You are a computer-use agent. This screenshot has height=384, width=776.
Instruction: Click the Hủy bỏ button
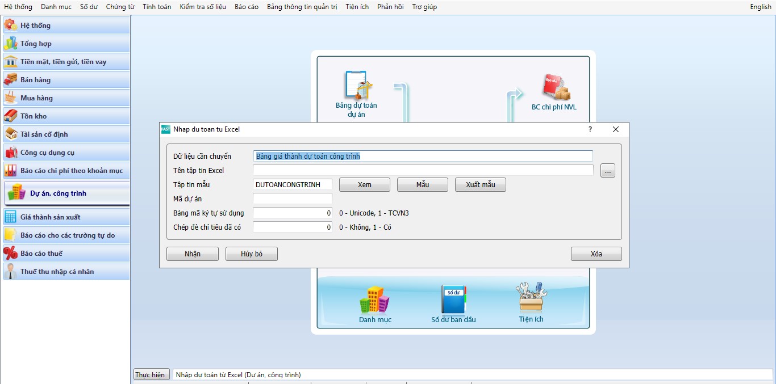pyautogui.click(x=251, y=254)
